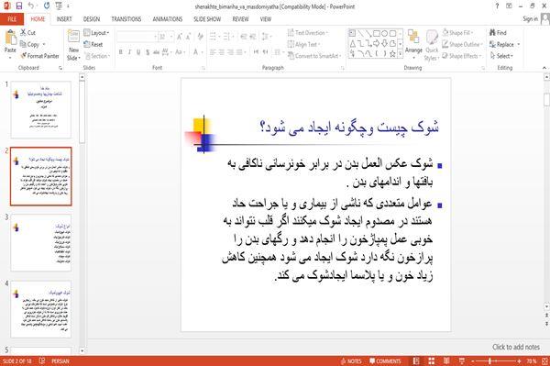Select the rectangle shape in the shapes gallery
The width and height of the screenshot is (550, 366).
click(377, 34)
